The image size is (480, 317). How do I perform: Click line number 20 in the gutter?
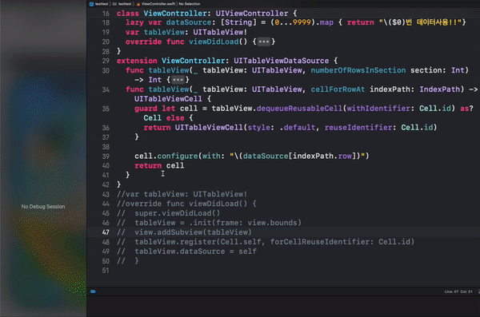point(106,42)
